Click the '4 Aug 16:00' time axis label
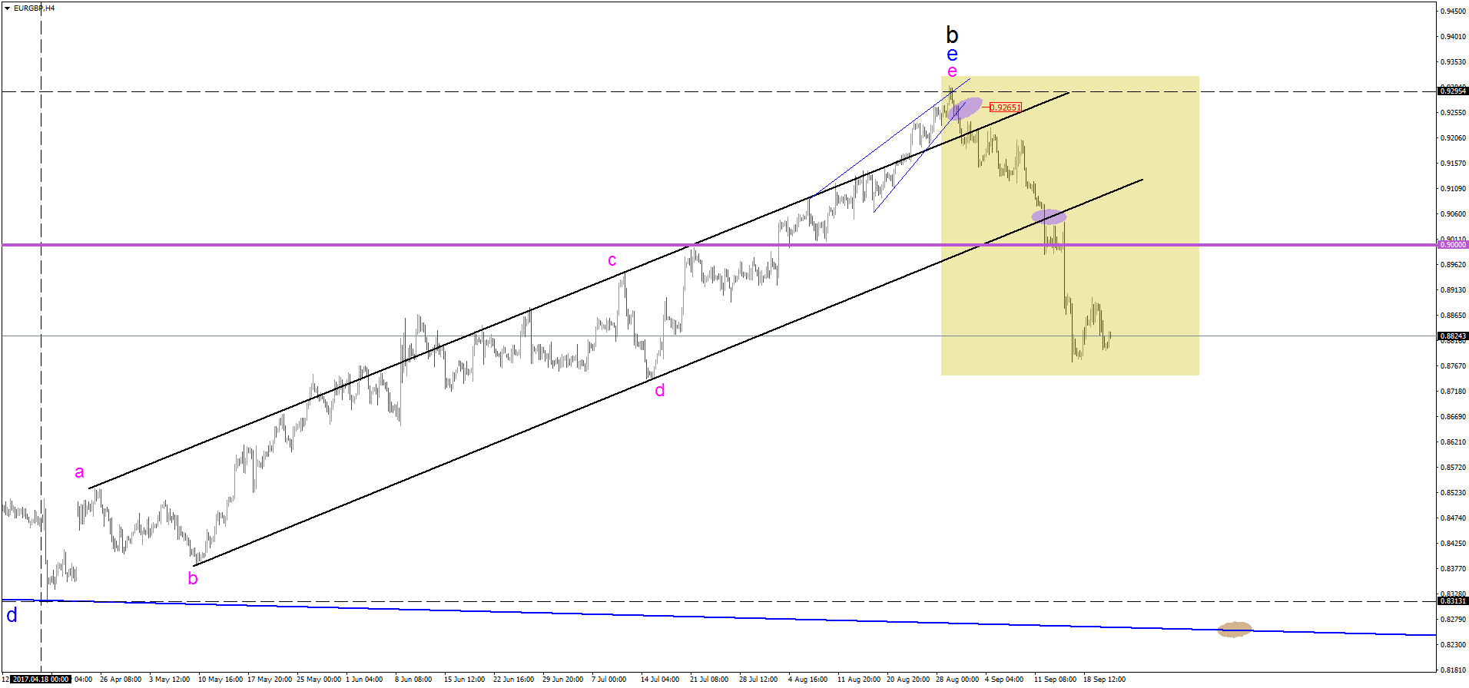This screenshot has height=688, width=1469. coord(808,680)
